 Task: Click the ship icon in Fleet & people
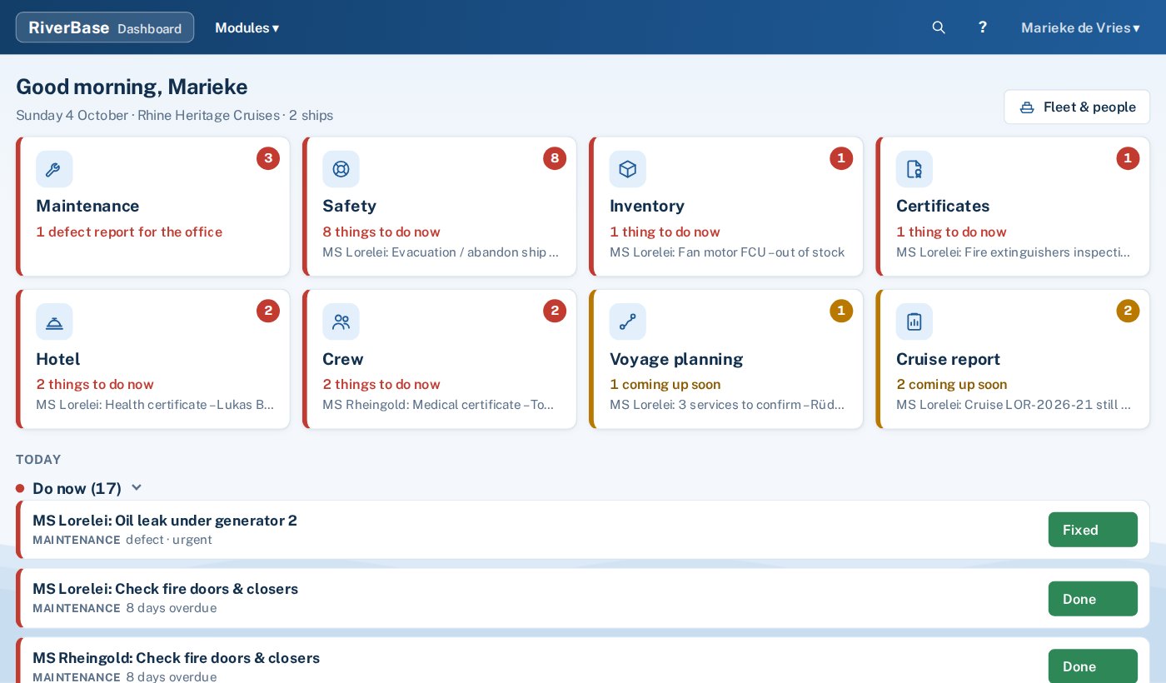point(1027,107)
